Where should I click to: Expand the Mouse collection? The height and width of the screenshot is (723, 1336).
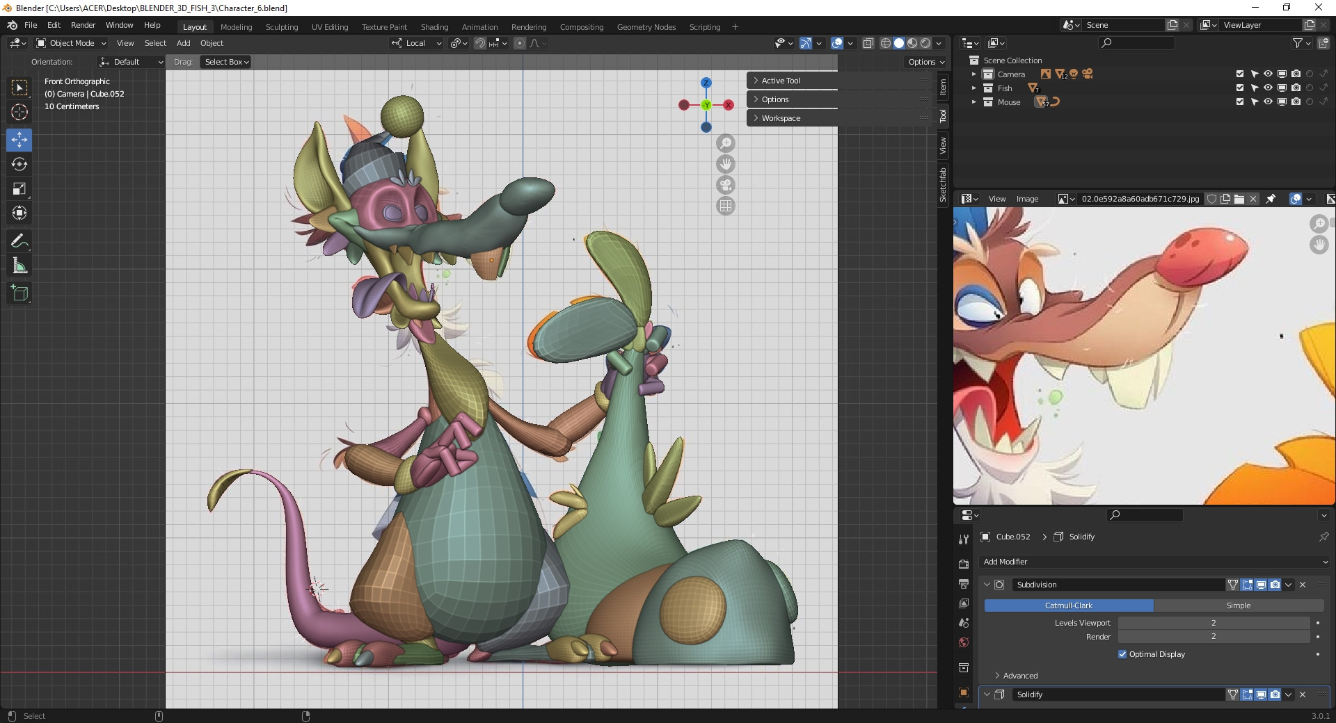(973, 101)
